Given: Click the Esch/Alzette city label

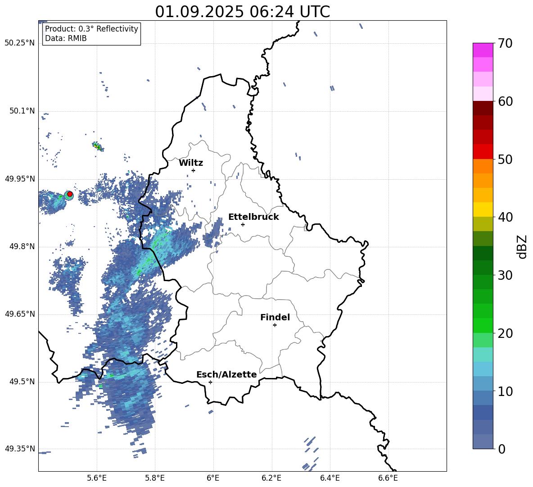Looking at the screenshot, I should pos(227,374).
